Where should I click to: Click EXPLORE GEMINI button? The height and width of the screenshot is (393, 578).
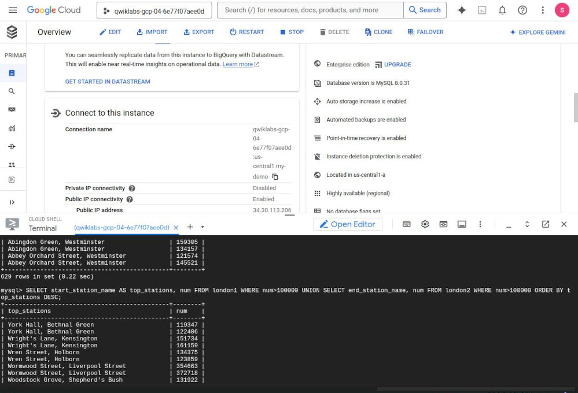coord(537,32)
